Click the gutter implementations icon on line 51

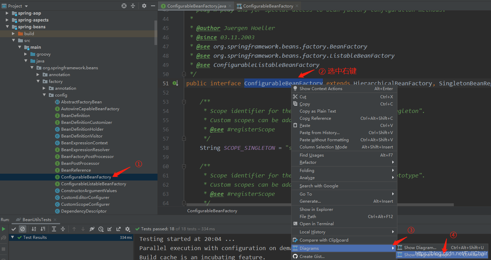pyautogui.click(x=175, y=83)
